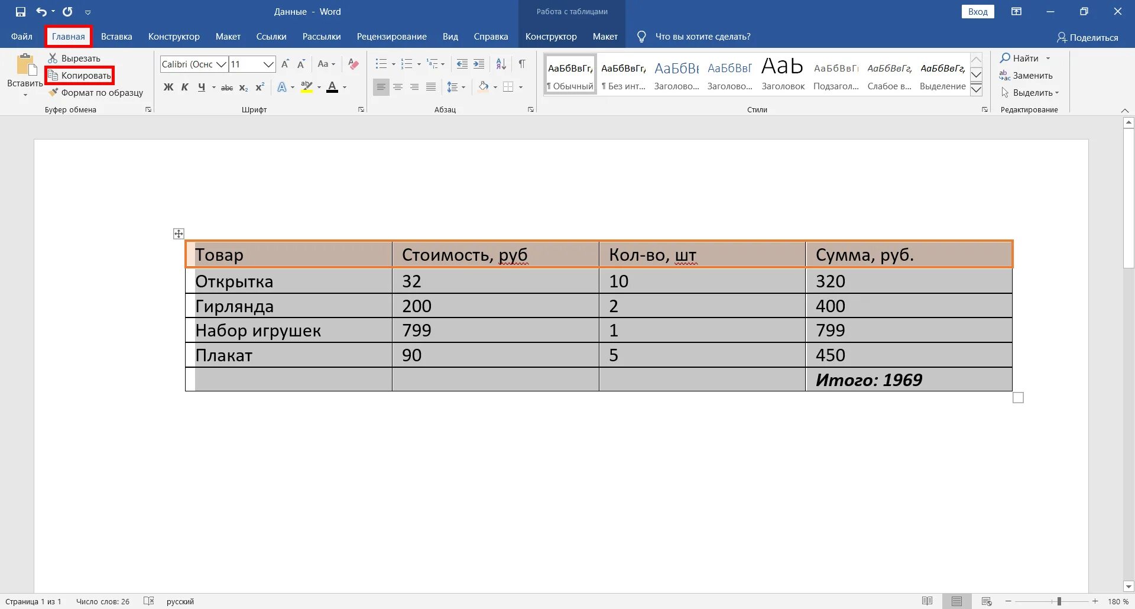Click numbered list icon
The image size is (1135, 609).
point(407,64)
